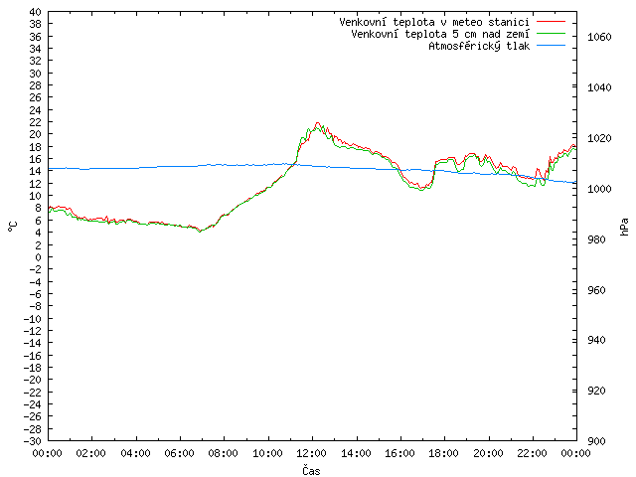
Task: Click the '-4' temperature axis label
Action: (36, 282)
